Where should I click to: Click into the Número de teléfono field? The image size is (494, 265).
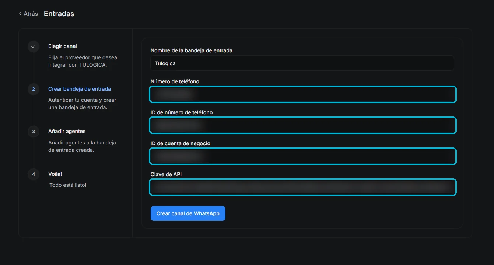pyautogui.click(x=303, y=94)
